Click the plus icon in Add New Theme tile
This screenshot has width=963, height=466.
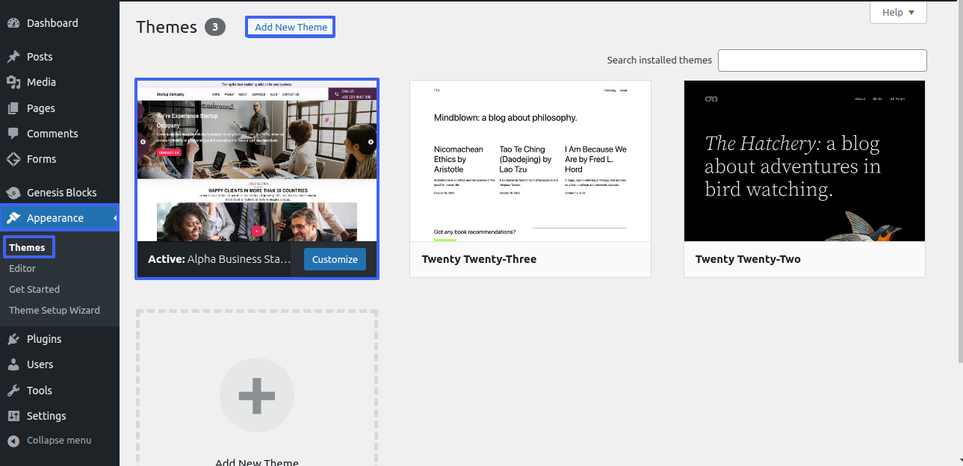click(257, 395)
